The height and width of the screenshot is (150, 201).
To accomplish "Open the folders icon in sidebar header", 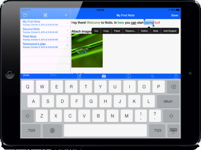I will point(25,15).
